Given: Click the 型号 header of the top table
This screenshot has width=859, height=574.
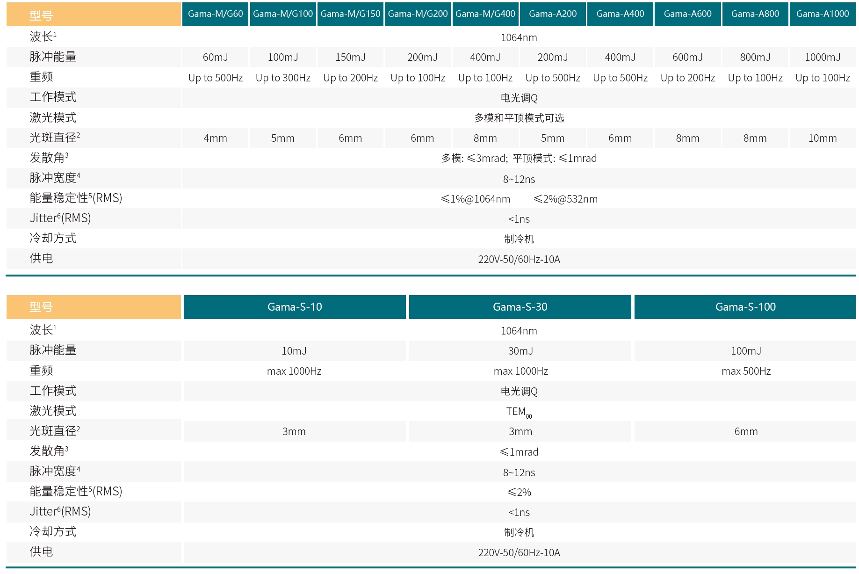Looking at the screenshot, I should (94, 15).
